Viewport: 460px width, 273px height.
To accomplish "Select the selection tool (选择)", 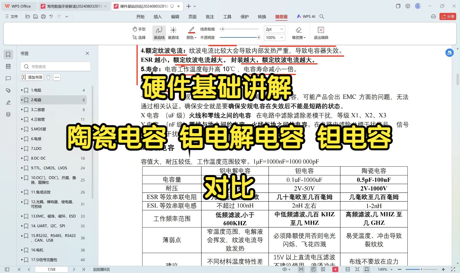I will tap(139, 37).
